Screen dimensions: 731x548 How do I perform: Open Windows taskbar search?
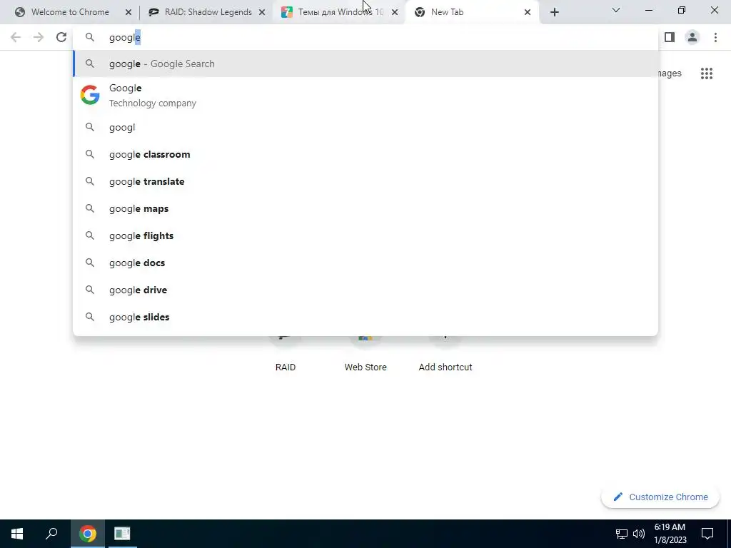51,534
